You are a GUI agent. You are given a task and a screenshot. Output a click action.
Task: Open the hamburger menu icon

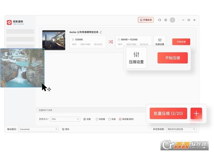[166, 20]
